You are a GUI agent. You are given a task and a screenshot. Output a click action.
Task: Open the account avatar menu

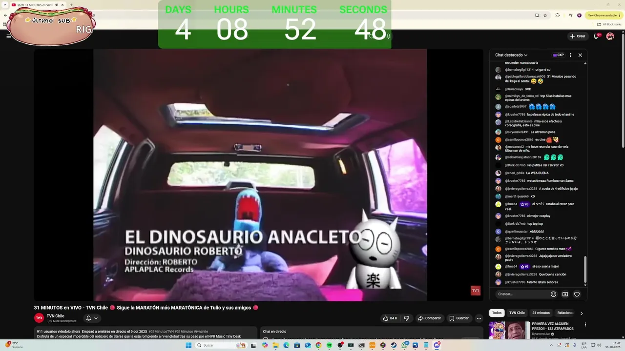[610, 36]
